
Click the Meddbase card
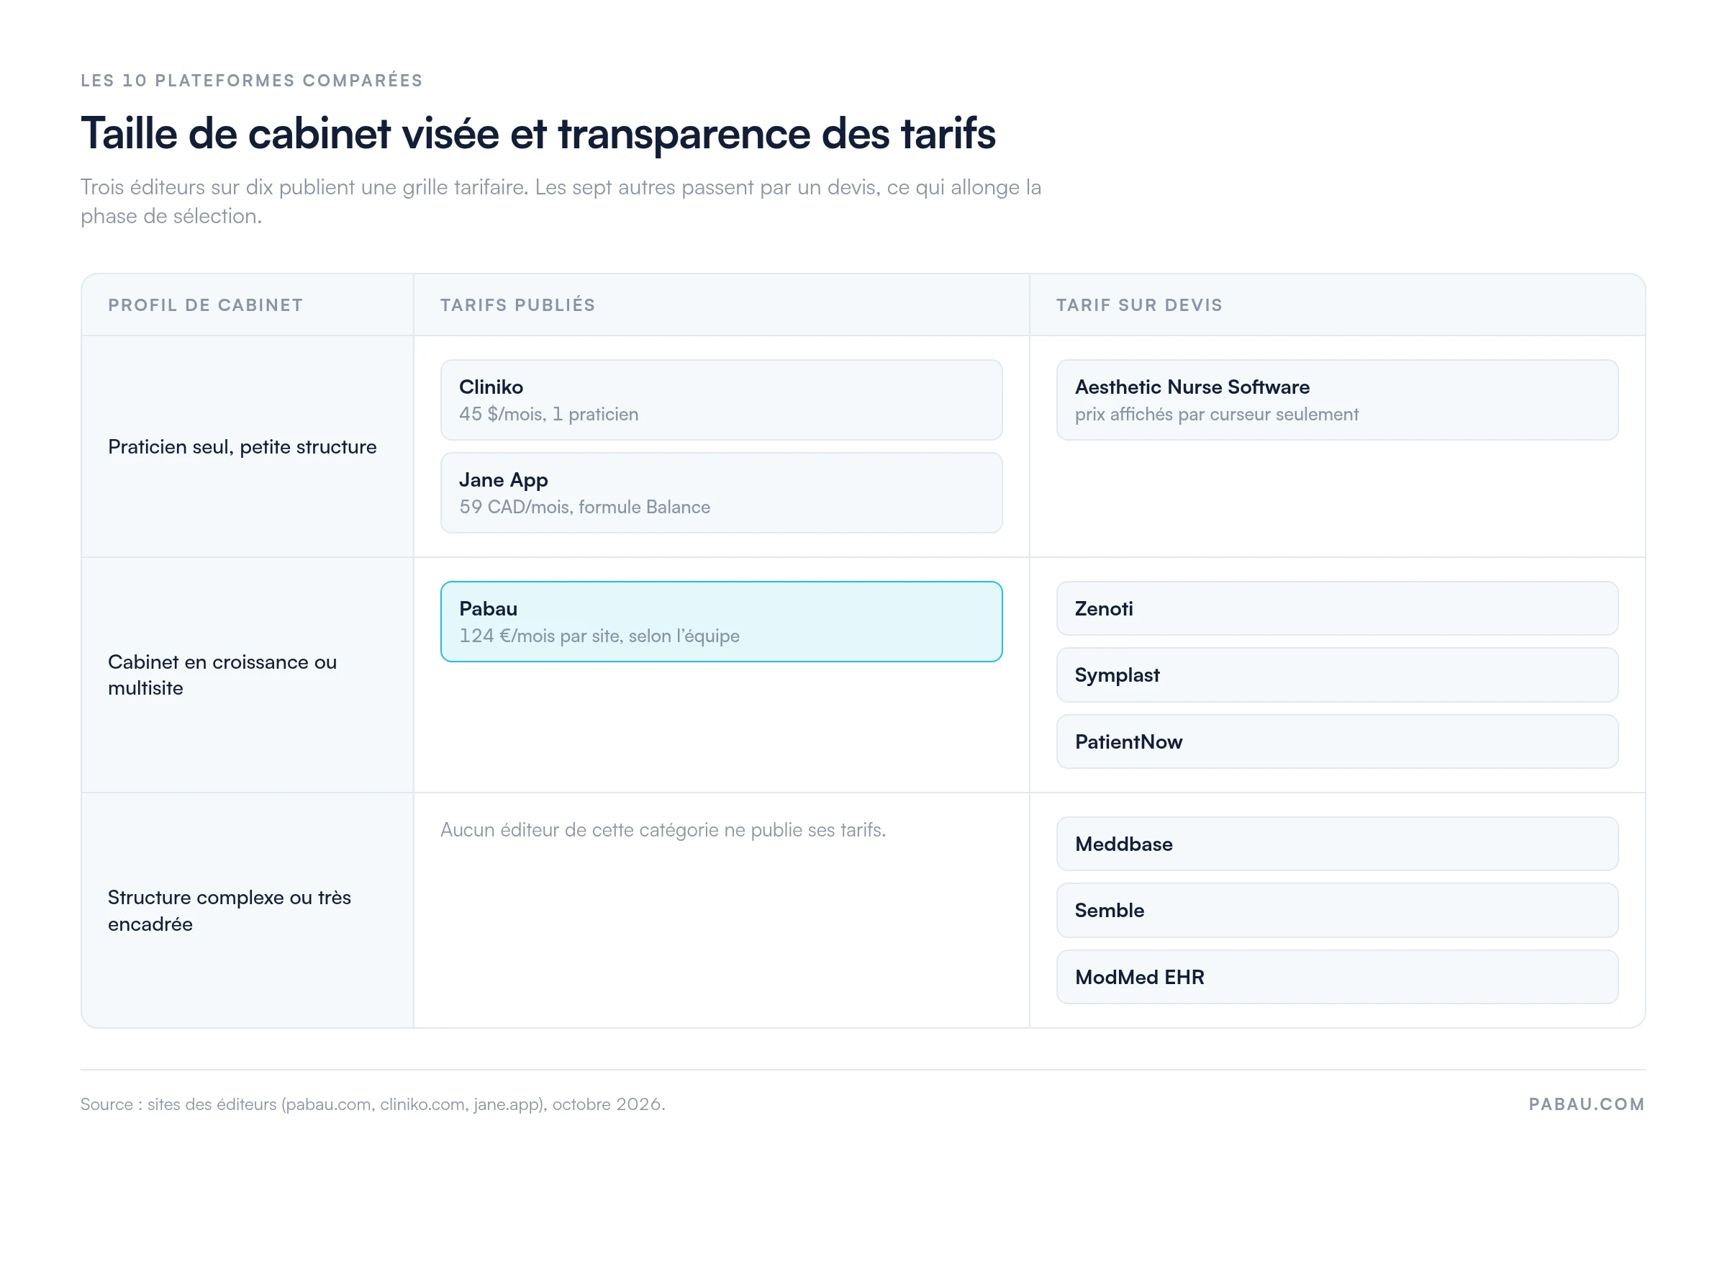click(x=1337, y=844)
